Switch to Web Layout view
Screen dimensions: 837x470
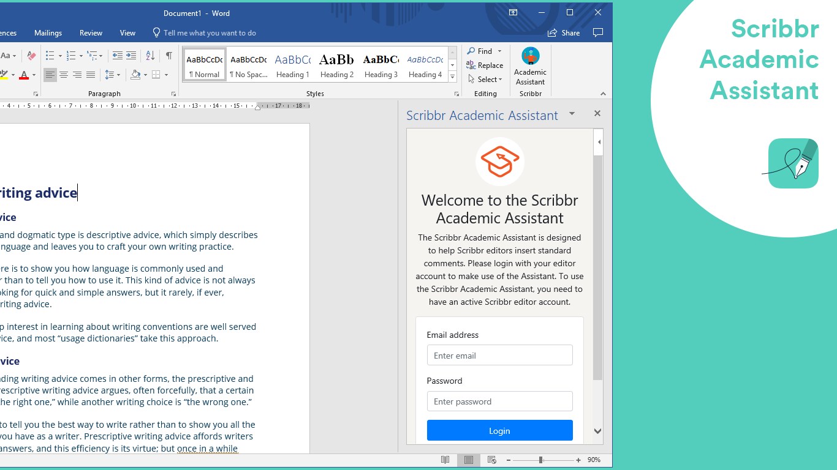(x=491, y=460)
